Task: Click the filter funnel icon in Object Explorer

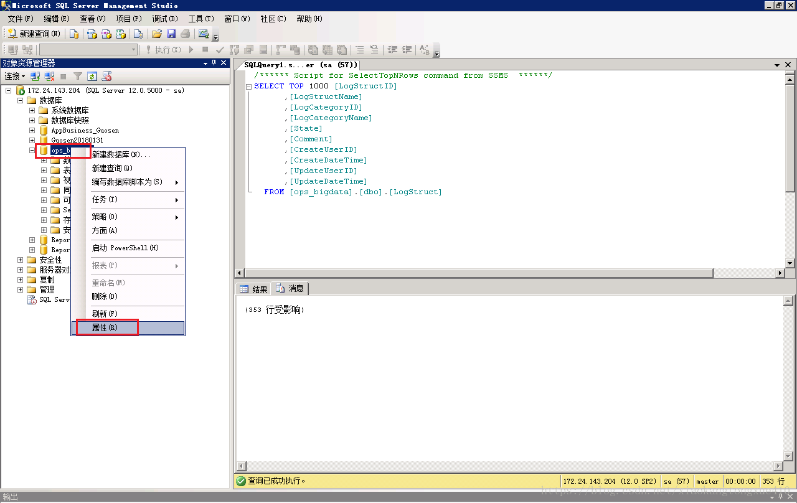Action: (78, 77)
